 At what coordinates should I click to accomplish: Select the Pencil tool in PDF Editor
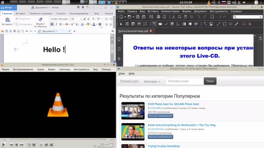237,24
